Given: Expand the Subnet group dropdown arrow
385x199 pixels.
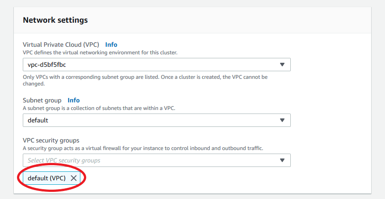Looking at the screenshot, I should coord(282,120).
